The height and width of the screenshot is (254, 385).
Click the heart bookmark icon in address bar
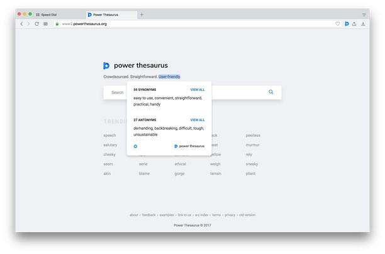(x=338, y=24)
